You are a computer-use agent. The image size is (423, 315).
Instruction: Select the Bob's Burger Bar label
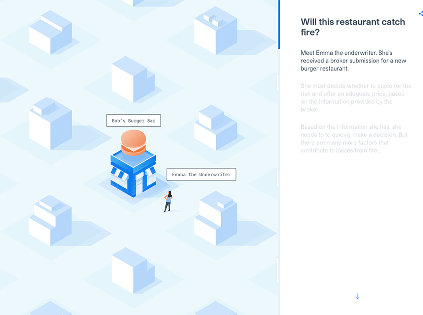pos(134,121)
